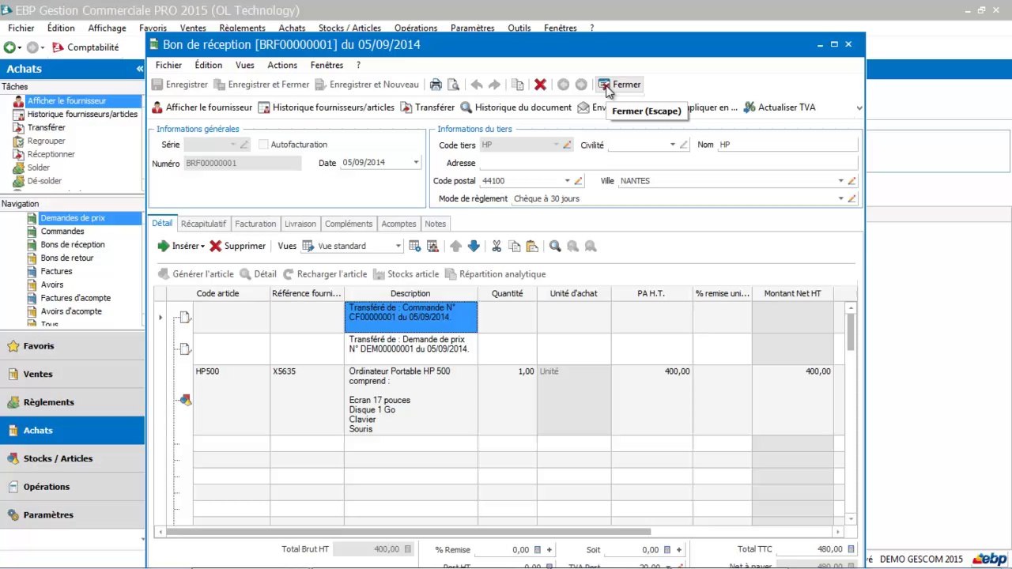The height and width of the screenshot is (569, 1012).
Task: Click the magnifier search icon in grid toolbar
Action: (x=555, y=246)
